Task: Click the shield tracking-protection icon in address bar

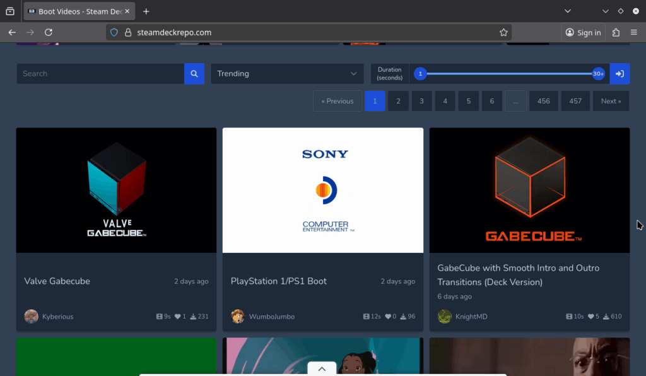Action: [x=114, y=32]
